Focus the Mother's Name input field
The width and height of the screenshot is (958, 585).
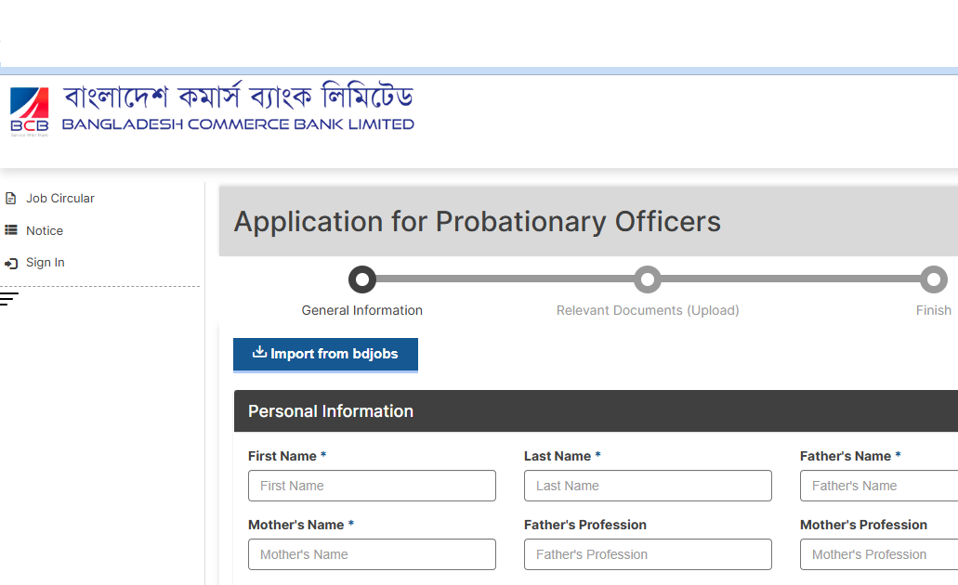point(372,554)
